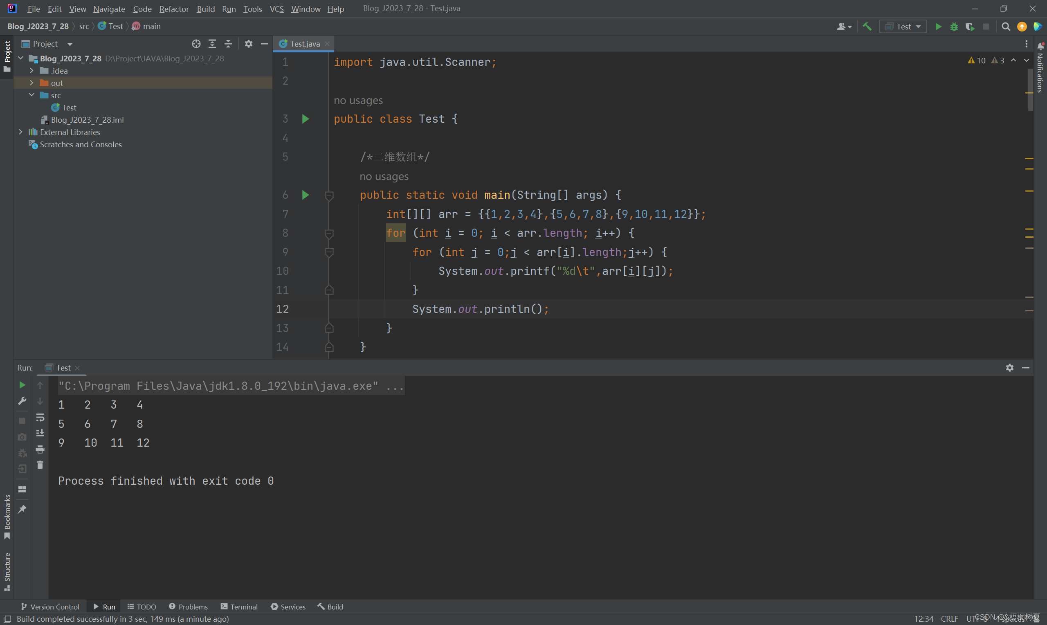This screenshot has height=625, width=1047.
Task: Click the CRLF line separator indicator
Action: click(x=949, y=619)
